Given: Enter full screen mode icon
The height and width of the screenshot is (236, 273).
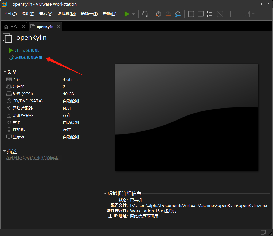Looking at the screenshot, I should point(210,14).
